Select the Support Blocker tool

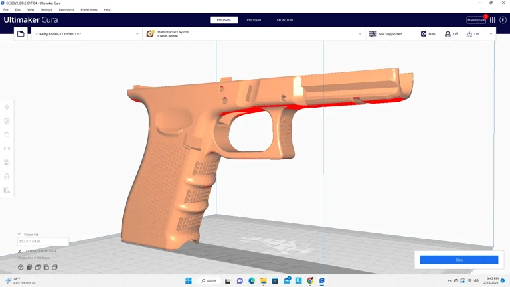tap(7, 177)
